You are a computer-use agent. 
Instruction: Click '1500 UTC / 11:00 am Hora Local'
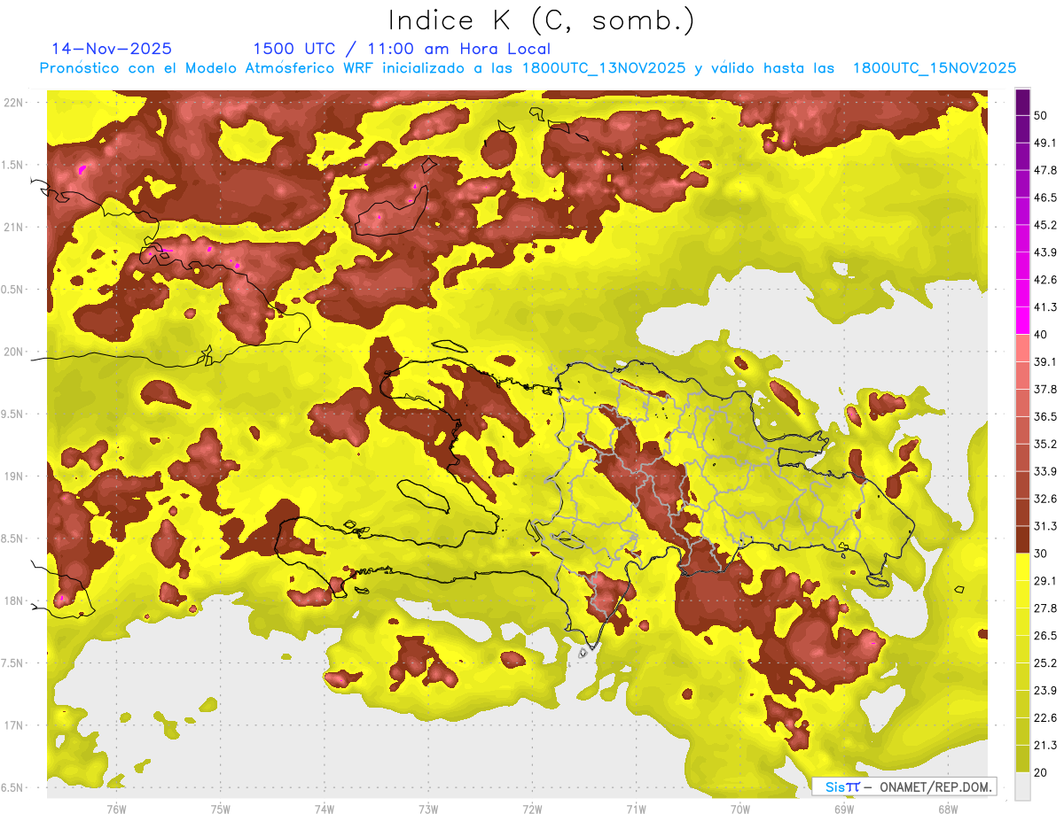[x=402, y=49]
